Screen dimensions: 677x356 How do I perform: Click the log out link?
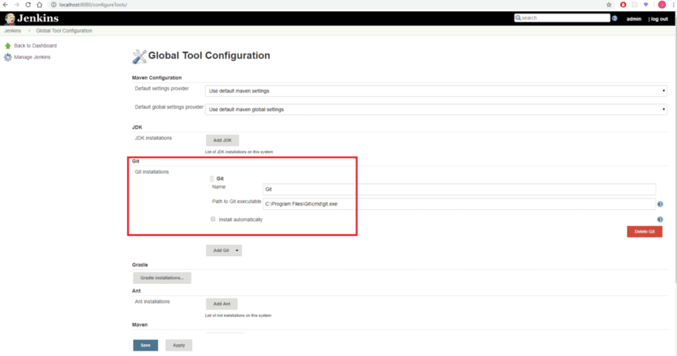658,19
